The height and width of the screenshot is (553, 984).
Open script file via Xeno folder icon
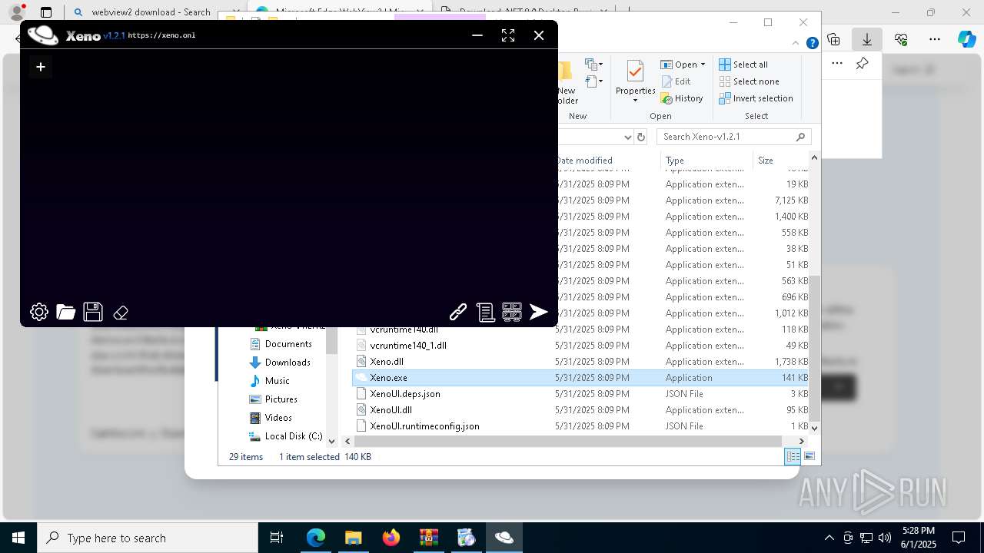[66, 311]
